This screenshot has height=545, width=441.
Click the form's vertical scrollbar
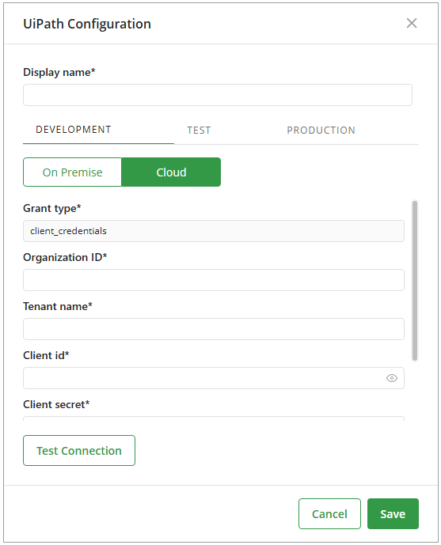click(x=415, y=281)
